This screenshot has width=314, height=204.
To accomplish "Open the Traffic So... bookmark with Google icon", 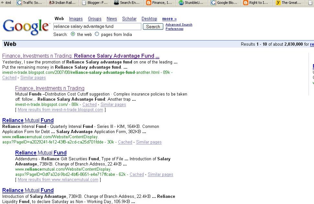I will [29, 3].
